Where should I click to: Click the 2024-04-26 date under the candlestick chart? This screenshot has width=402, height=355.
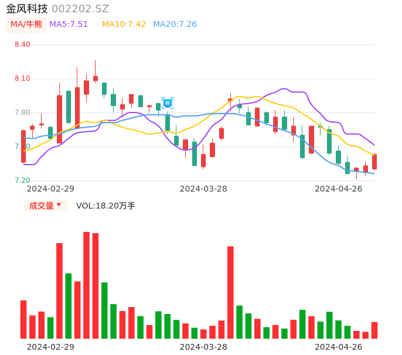pyautogui.click(x=339, y=189)
